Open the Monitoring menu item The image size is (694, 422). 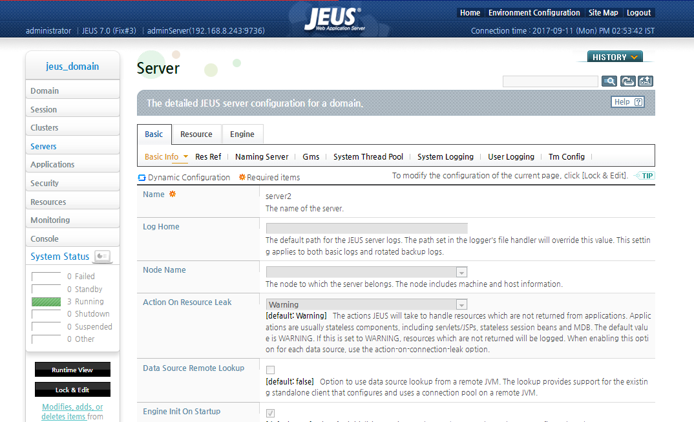[72, 220]
